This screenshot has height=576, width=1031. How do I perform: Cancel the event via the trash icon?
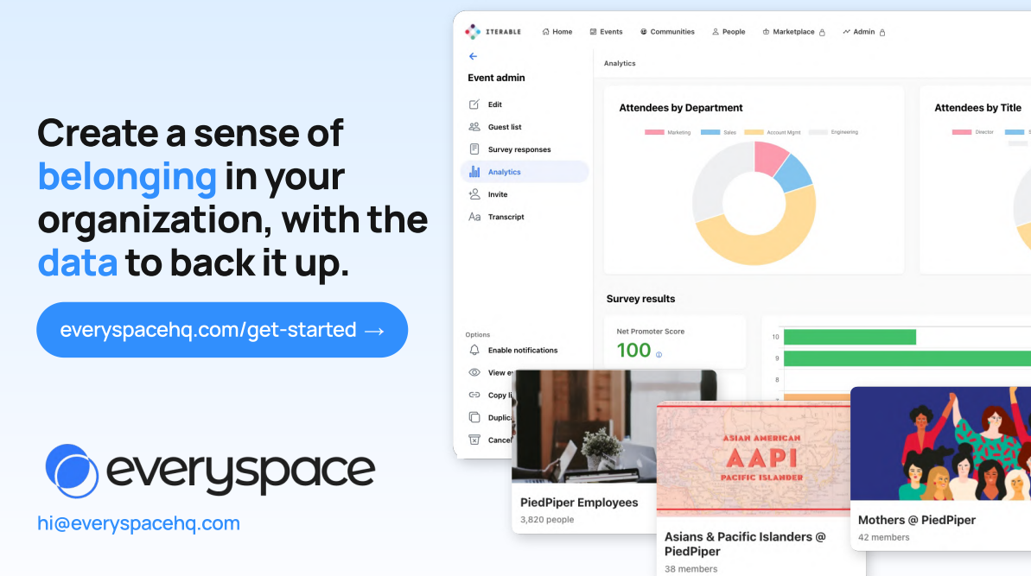point(476,440)
